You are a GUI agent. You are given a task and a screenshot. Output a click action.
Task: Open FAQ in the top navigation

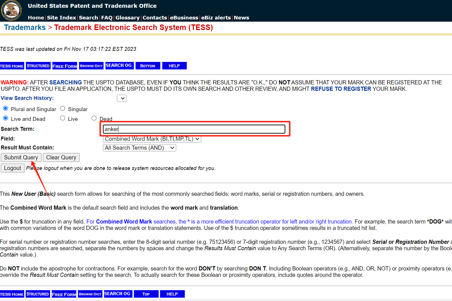107,17
